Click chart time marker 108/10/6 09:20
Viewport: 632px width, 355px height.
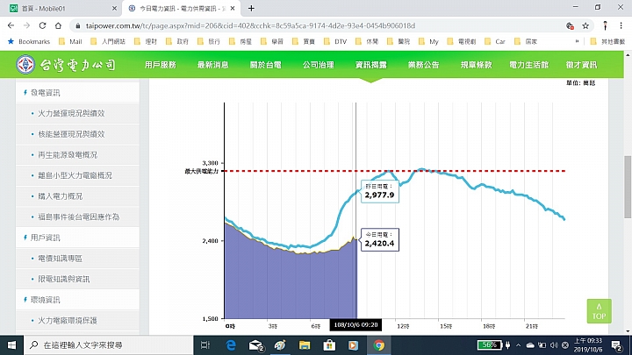click(355, 325)
